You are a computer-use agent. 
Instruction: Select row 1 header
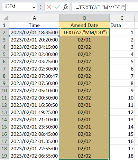coord(4,25)
